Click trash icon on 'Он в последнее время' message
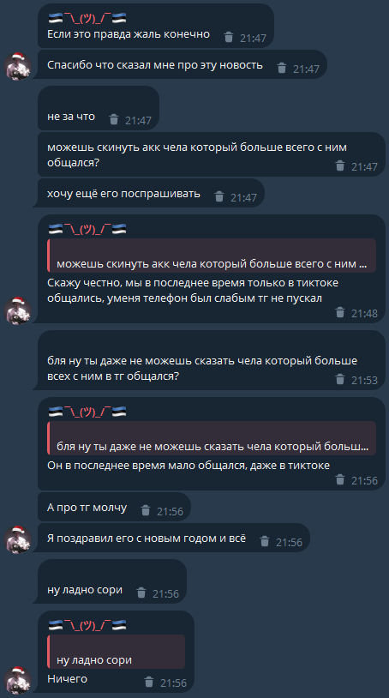The height and width of the screenshot is (698, 389). [x=340, y=479]
